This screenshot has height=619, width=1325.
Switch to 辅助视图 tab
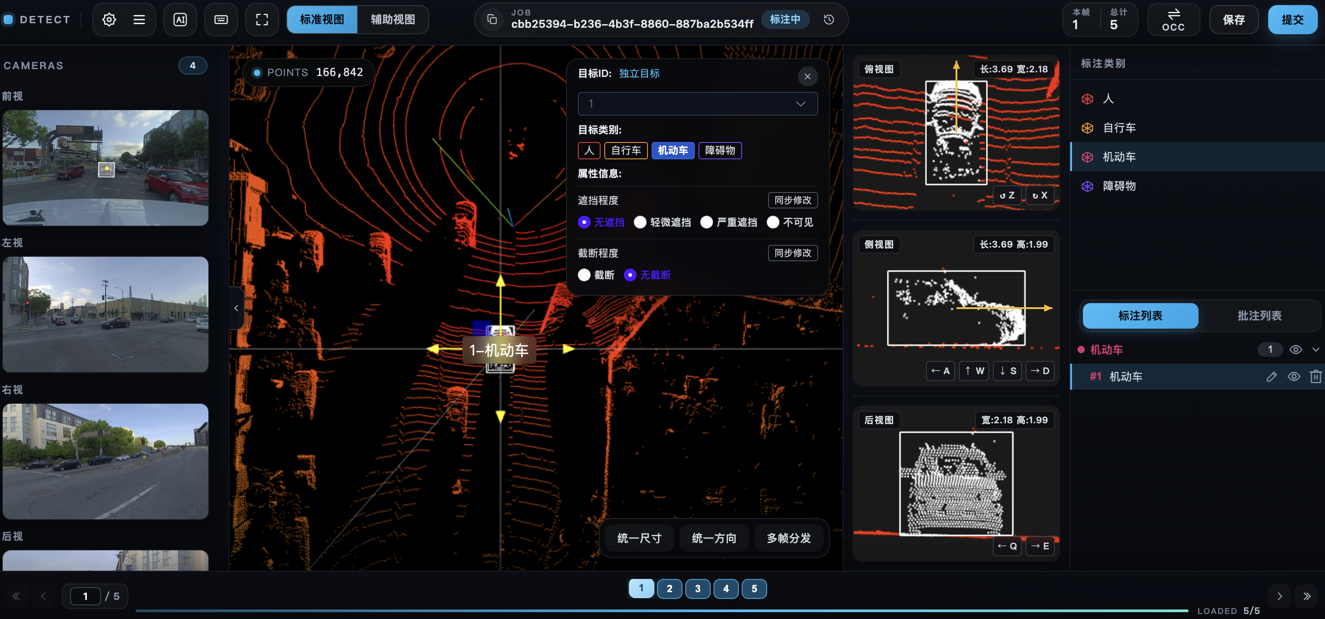pyautogui.click(x=393, y=20)
